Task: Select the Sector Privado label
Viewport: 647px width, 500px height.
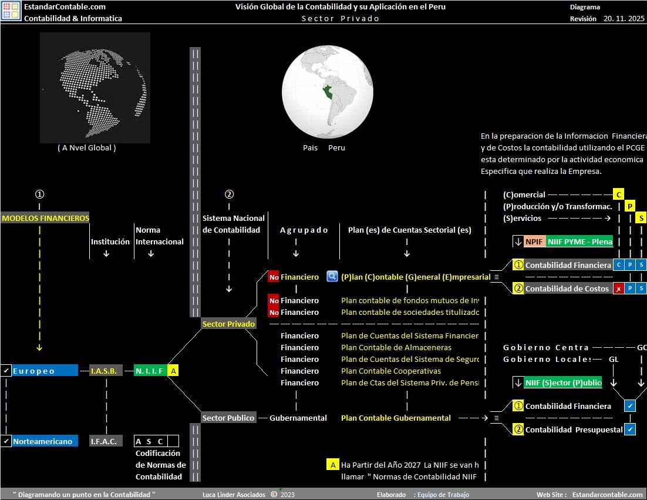Action: click(228, 324)
